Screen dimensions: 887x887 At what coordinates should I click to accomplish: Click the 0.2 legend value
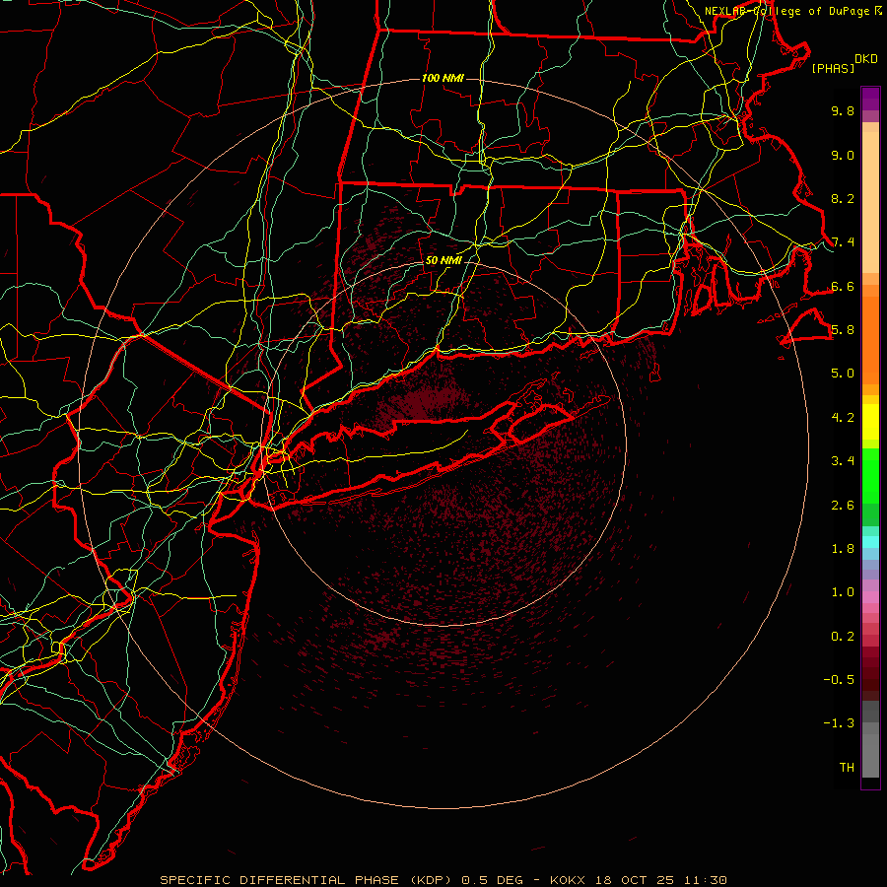point(843,637)
